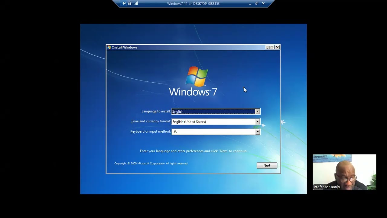Open the Language to install dropdown arrow
387x218 pixels.
[x=257, y=111]
